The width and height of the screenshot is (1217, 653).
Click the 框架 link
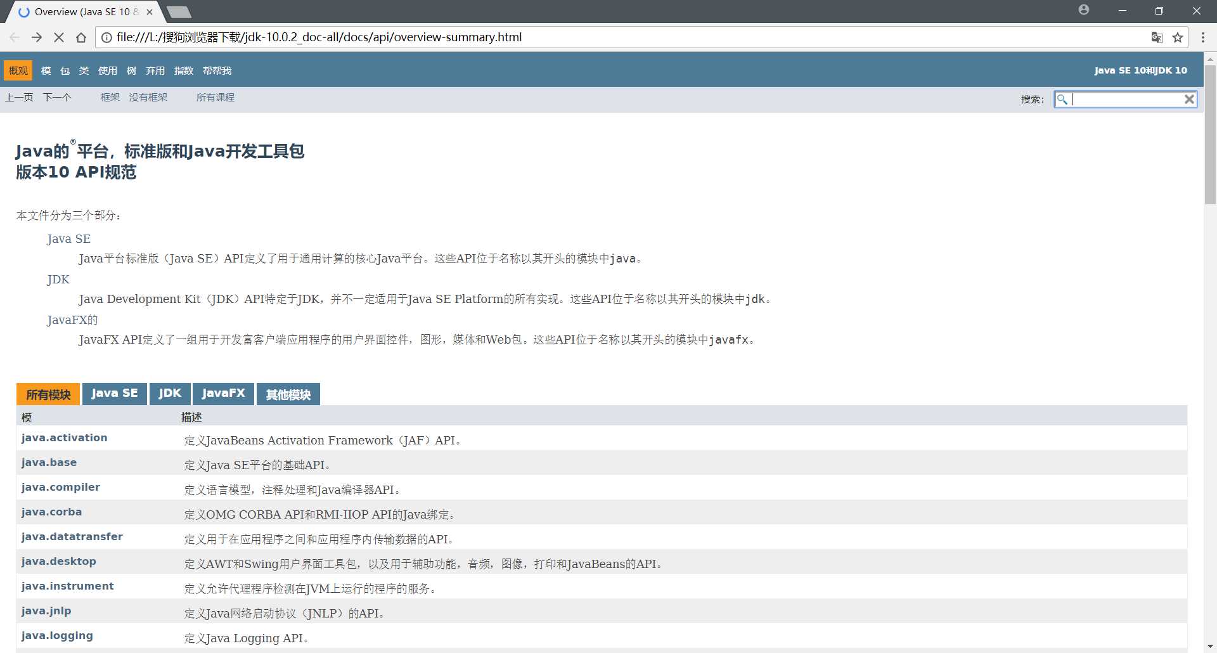point(110,97)
